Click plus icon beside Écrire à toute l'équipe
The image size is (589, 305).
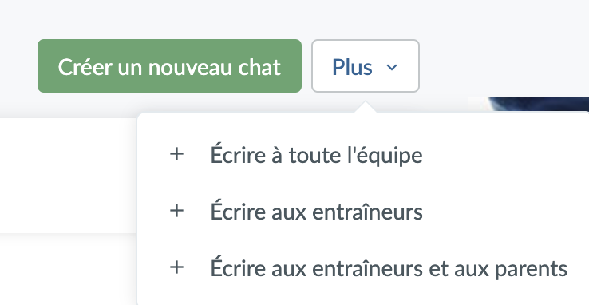[x=176, y=154]
